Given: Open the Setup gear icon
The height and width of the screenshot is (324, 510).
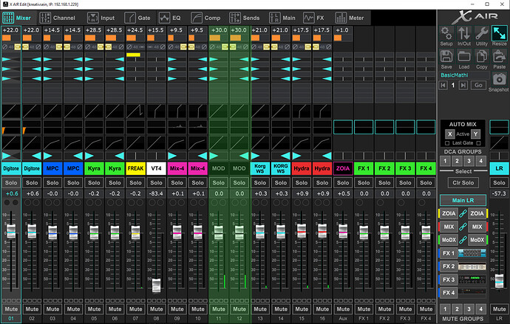Looking at the screenshot, I should pyautogui.click(x=446, y=33).
